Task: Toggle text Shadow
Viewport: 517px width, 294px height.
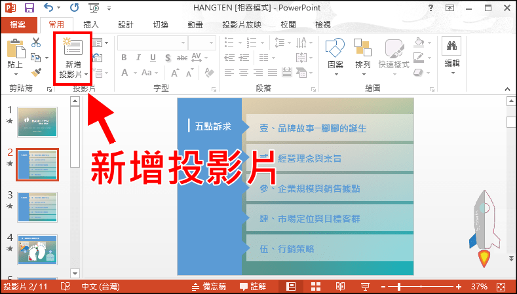Action: (x=168, y=58)
